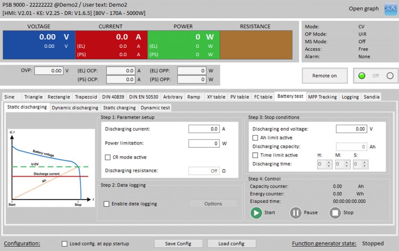Open the MPP Tracking tab
Screen dimensions: 399x251
(x=322, y=96)
